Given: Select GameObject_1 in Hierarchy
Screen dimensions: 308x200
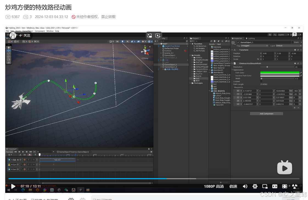Looking at the screenshot, I should coord(170,65).
